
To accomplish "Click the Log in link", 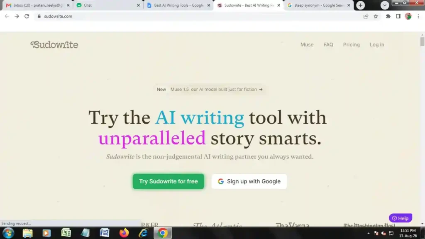I will pos(377,45).
